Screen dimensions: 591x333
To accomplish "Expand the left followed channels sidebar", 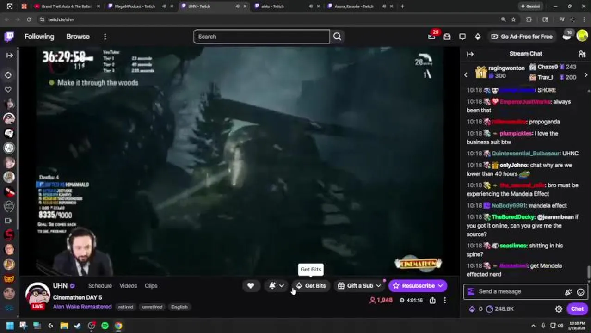I will pos(9,55).
